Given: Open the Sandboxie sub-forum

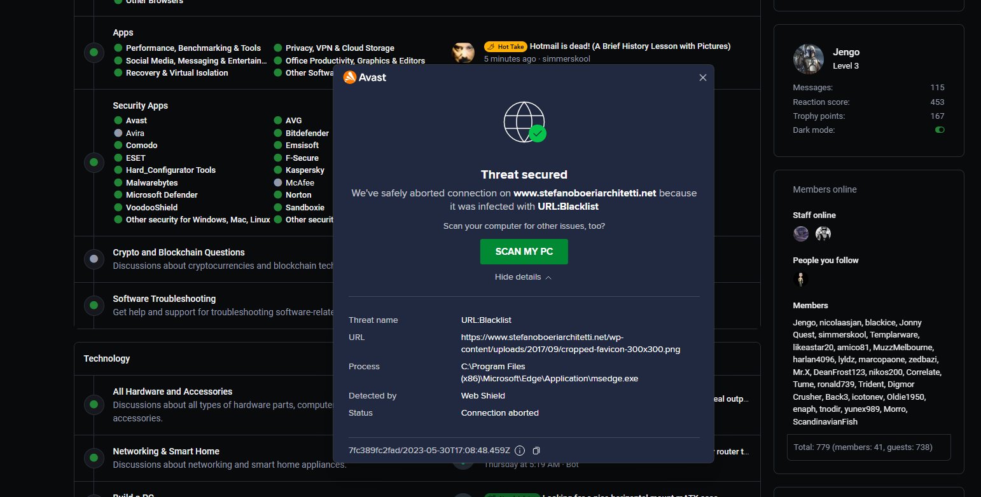Looking at the screenshot, I should [305, 208].
